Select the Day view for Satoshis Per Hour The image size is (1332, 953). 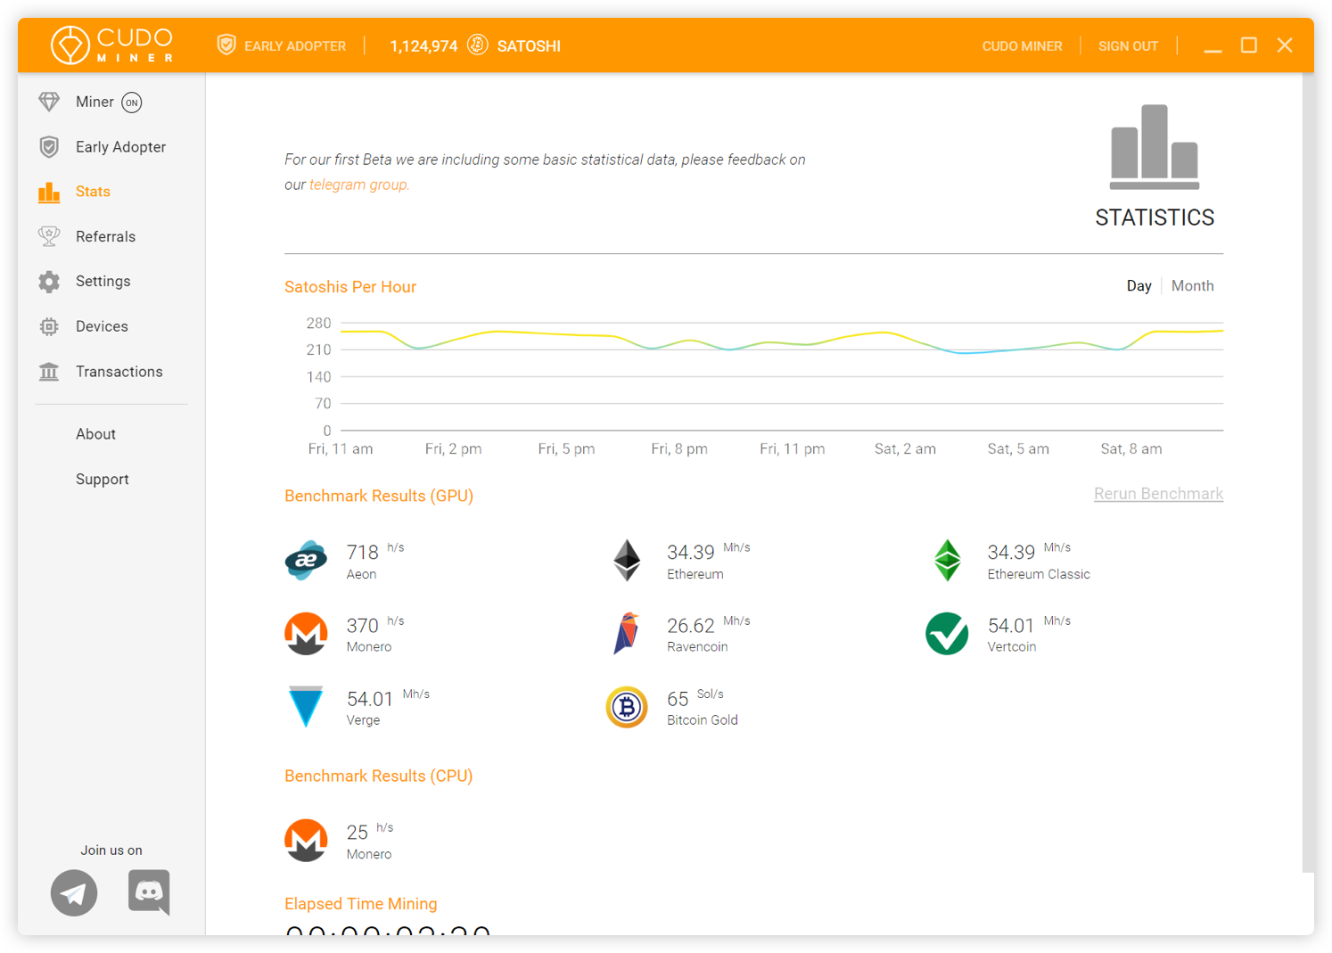coord(1139,285)
